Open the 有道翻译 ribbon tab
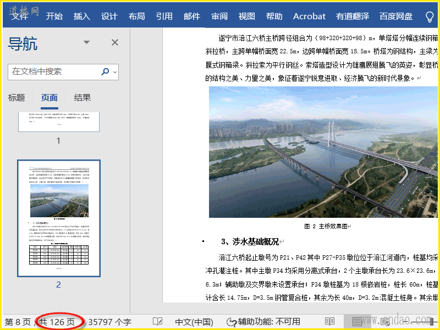The height and width of the screenshot is (330, 440). click(x=353, y=16)
